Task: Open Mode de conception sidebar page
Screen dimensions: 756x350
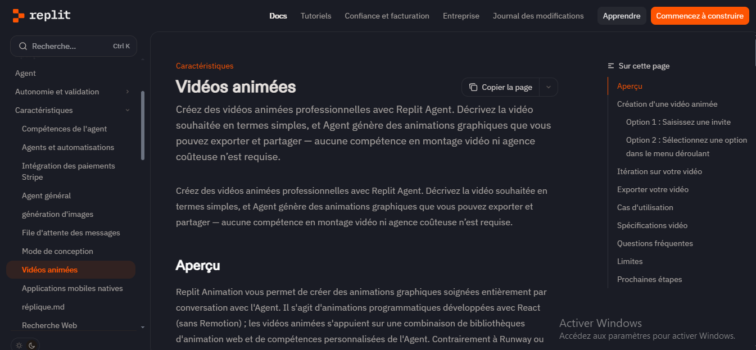Action: point(57,251)
